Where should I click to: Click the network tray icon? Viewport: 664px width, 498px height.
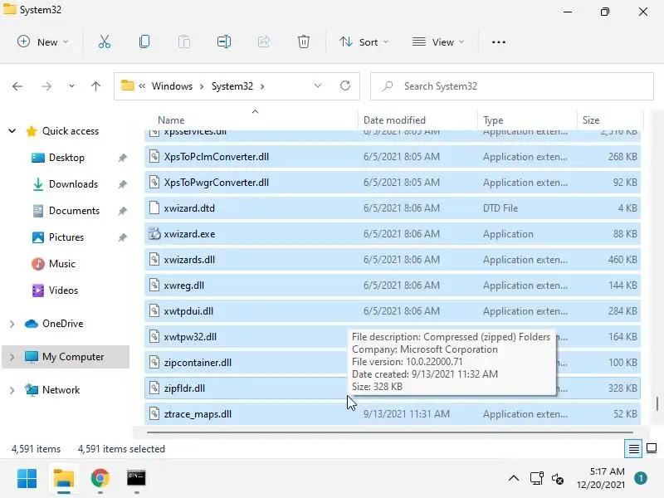537,479
